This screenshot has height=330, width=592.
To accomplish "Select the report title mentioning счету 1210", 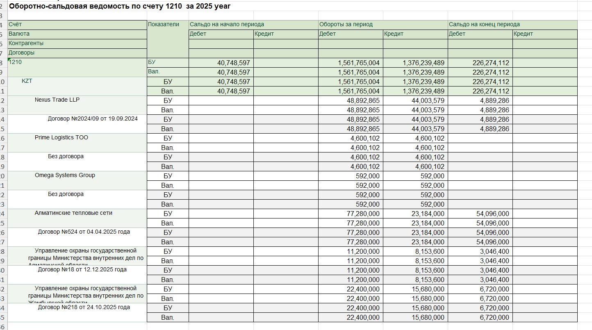I will coord(120,6).
